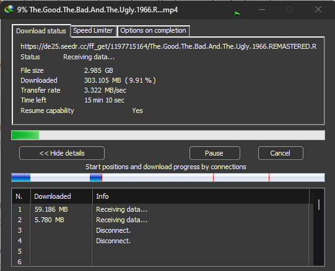
Task: Click the Info column header
Action: click(x=201, y=196)
